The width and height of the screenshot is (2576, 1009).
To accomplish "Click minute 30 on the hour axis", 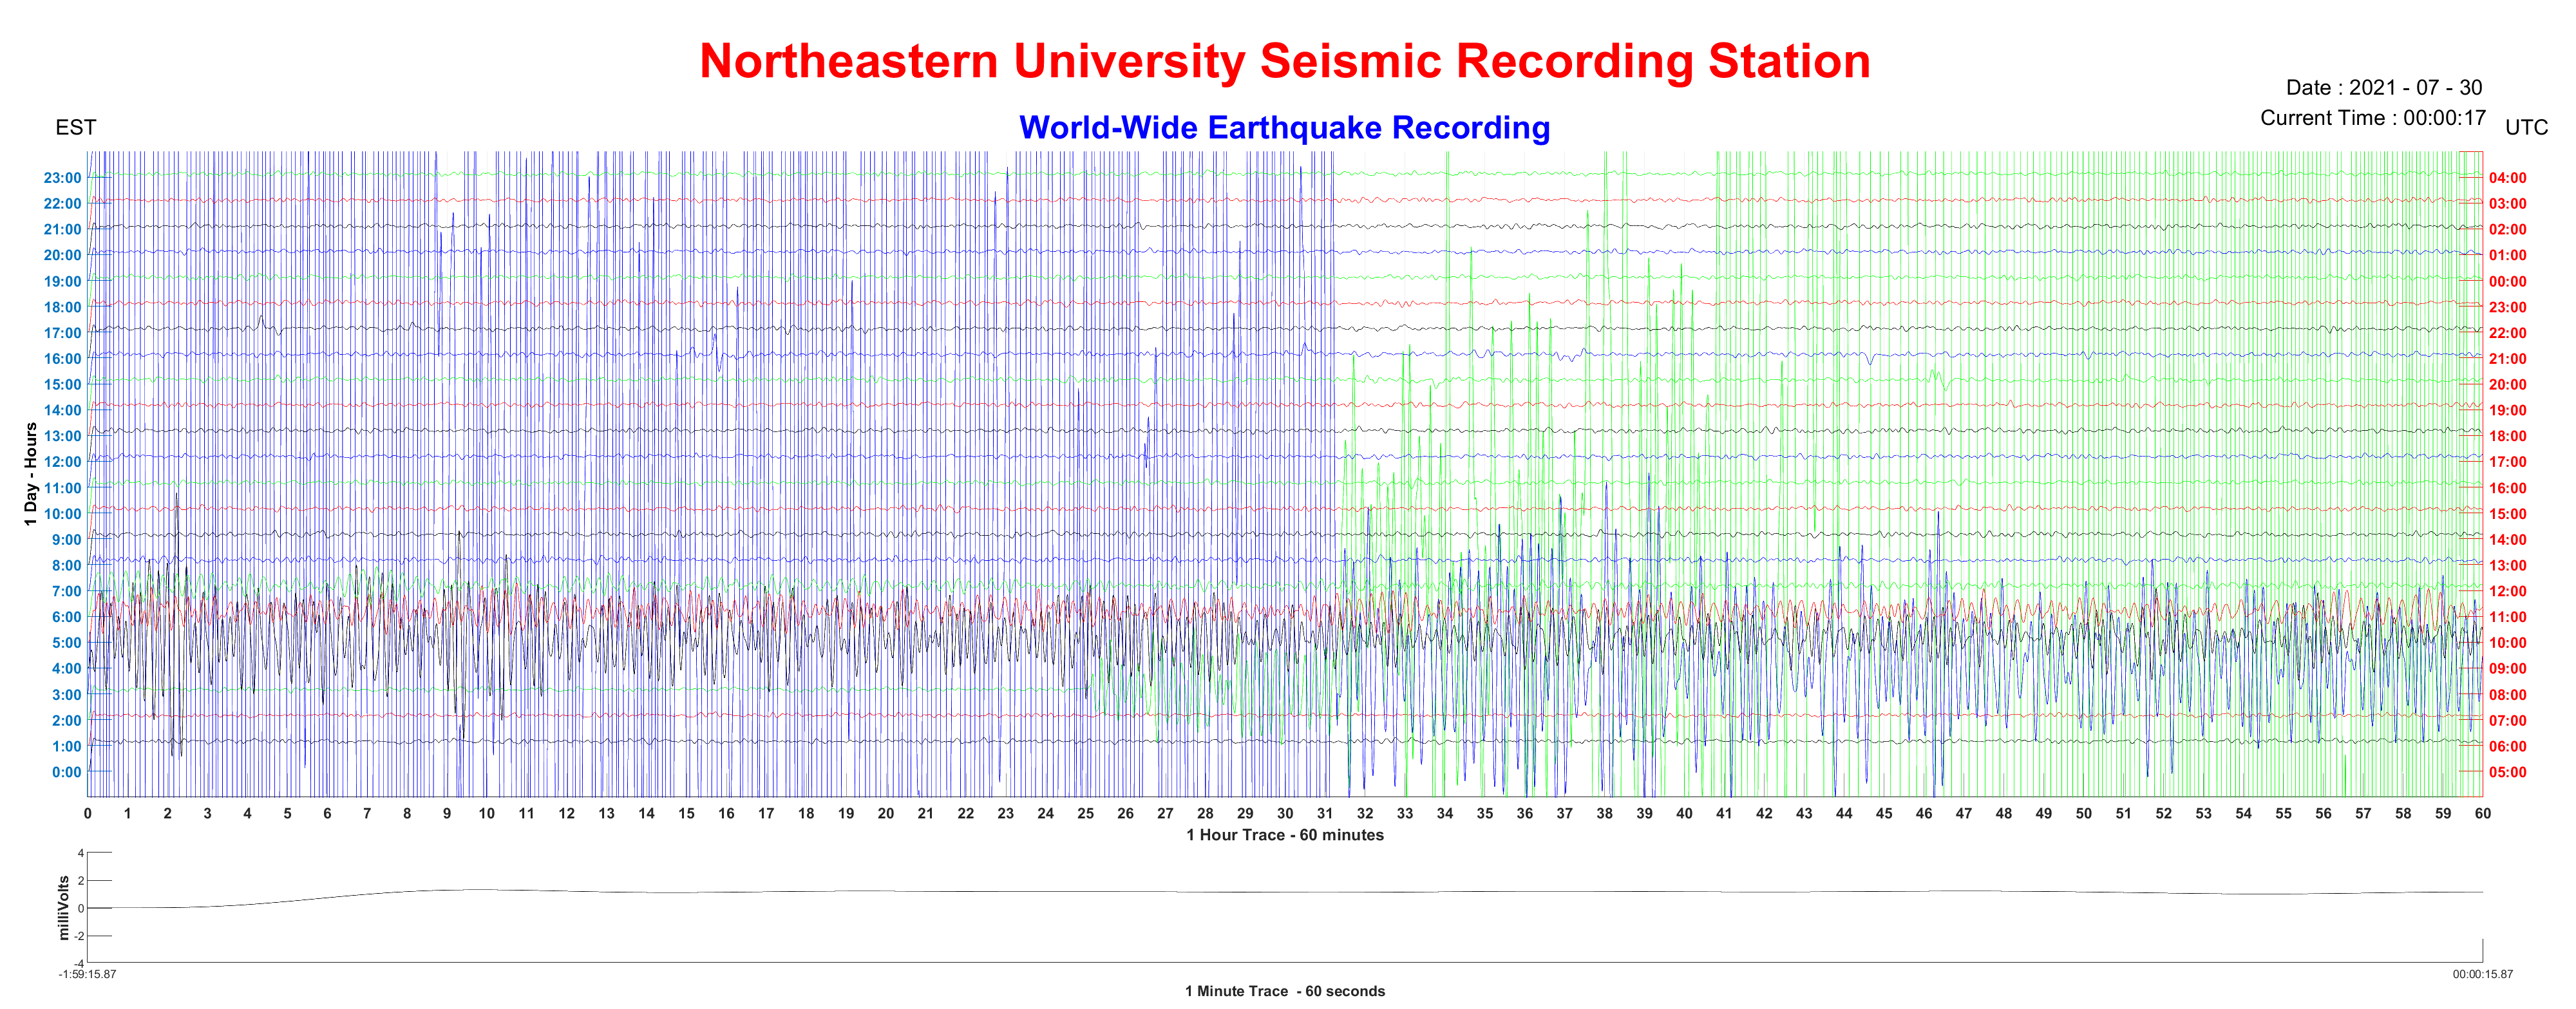I will point(1285,813).
